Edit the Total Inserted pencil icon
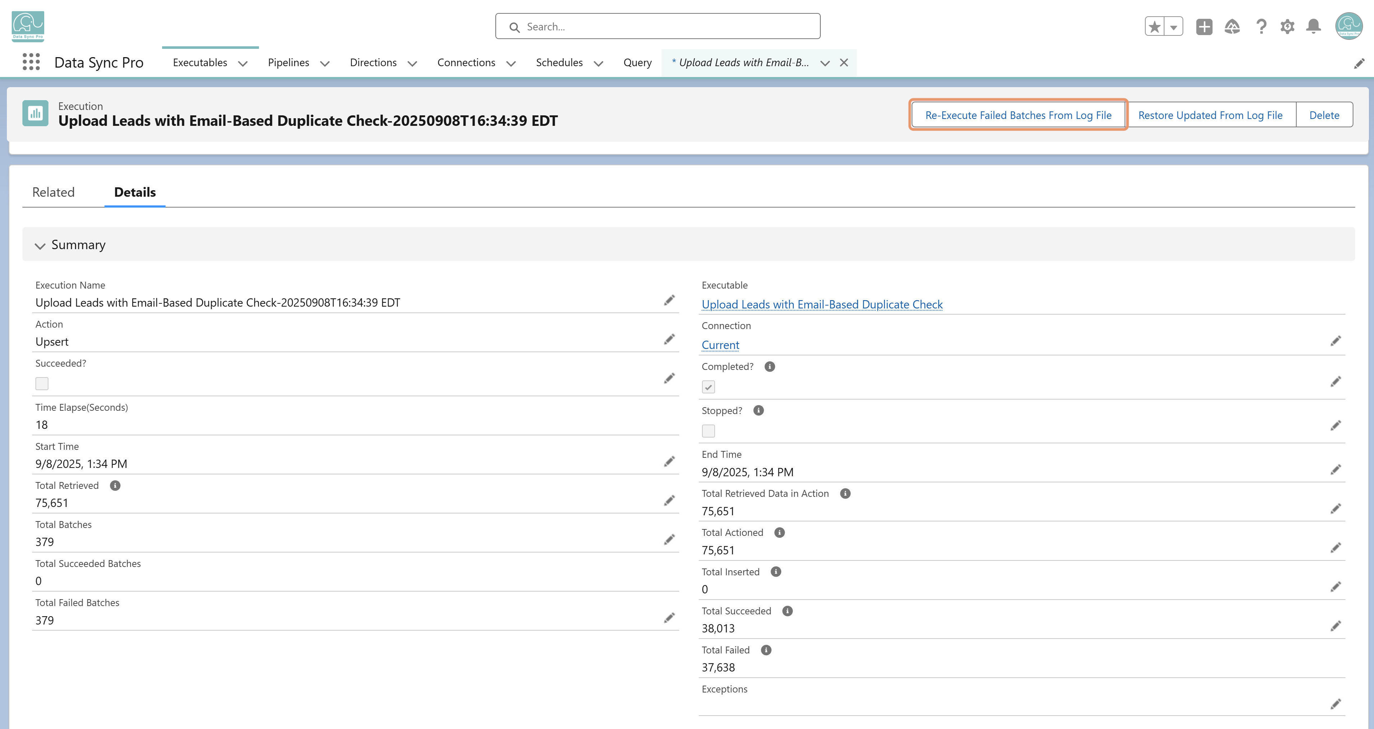The width and height of the screenshot is (1374, 729). (x=1336, y=587)
